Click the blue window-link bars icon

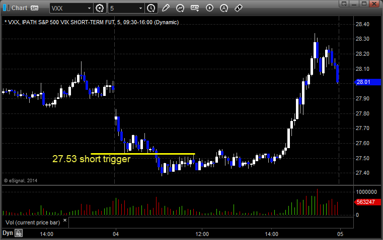pos(6,8)
